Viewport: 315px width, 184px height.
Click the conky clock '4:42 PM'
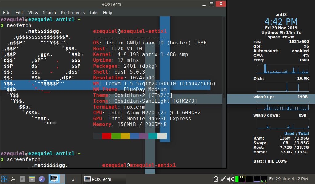coord(281,21)
